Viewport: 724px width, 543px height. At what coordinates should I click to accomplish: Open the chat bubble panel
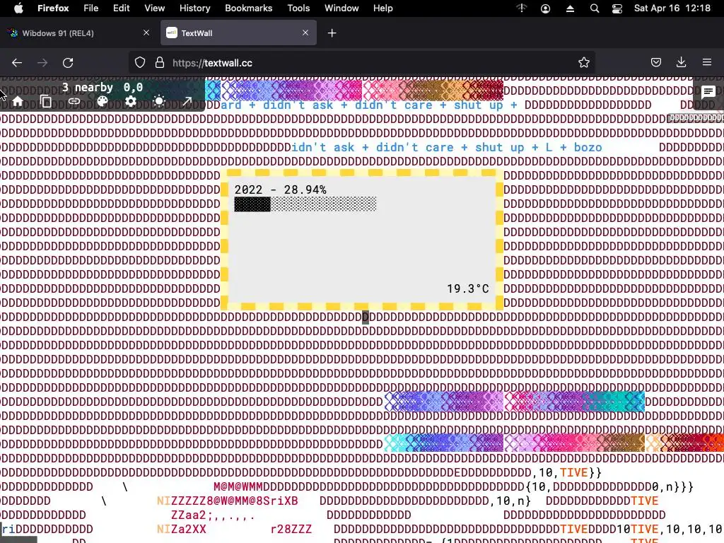(x=708, y=93)
